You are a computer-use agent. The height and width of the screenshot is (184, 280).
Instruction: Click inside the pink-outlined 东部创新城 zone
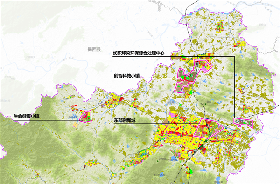click(x=208, y=128)
